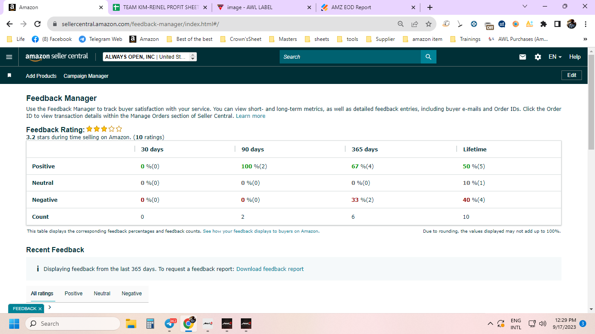Click the dark blue chat-grid extension icon
The width and height of the screenshot is (595, 334).
(x=502, y=24)
